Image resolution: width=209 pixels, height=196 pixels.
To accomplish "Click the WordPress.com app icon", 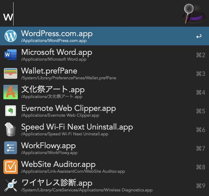I will click(10, 36).
